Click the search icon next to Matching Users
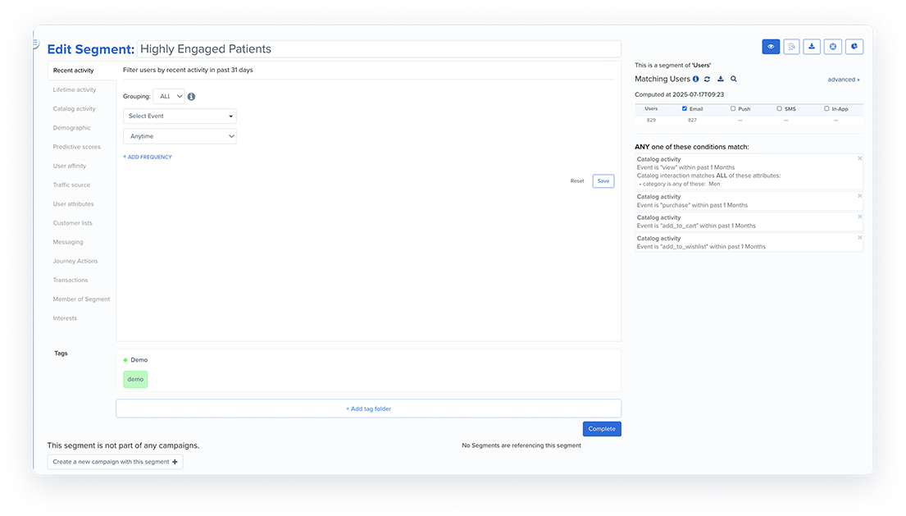 733,79
